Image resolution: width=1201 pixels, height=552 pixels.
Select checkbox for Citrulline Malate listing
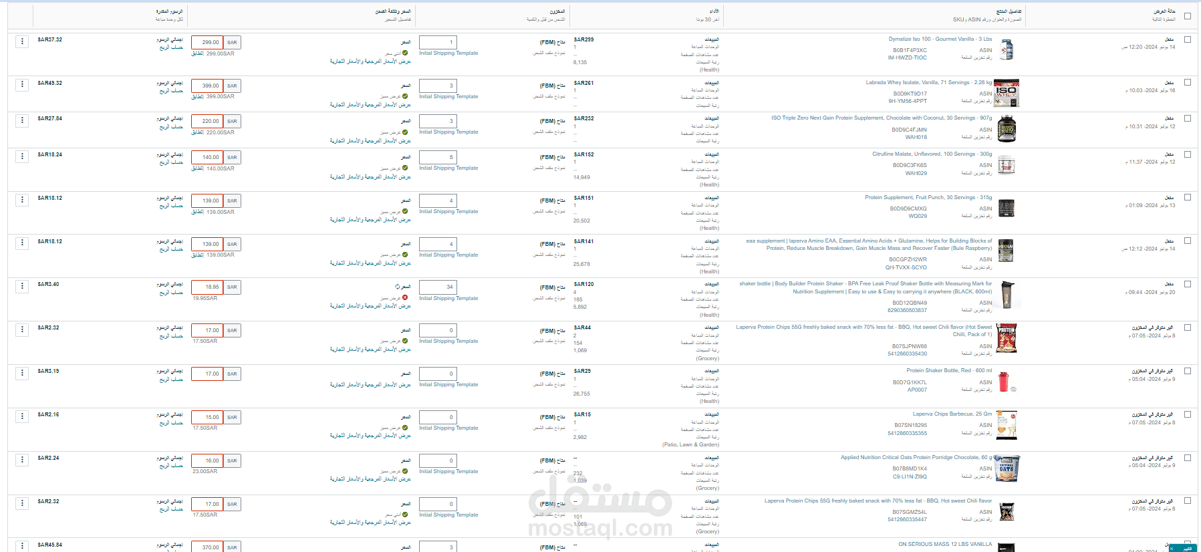1188,154
